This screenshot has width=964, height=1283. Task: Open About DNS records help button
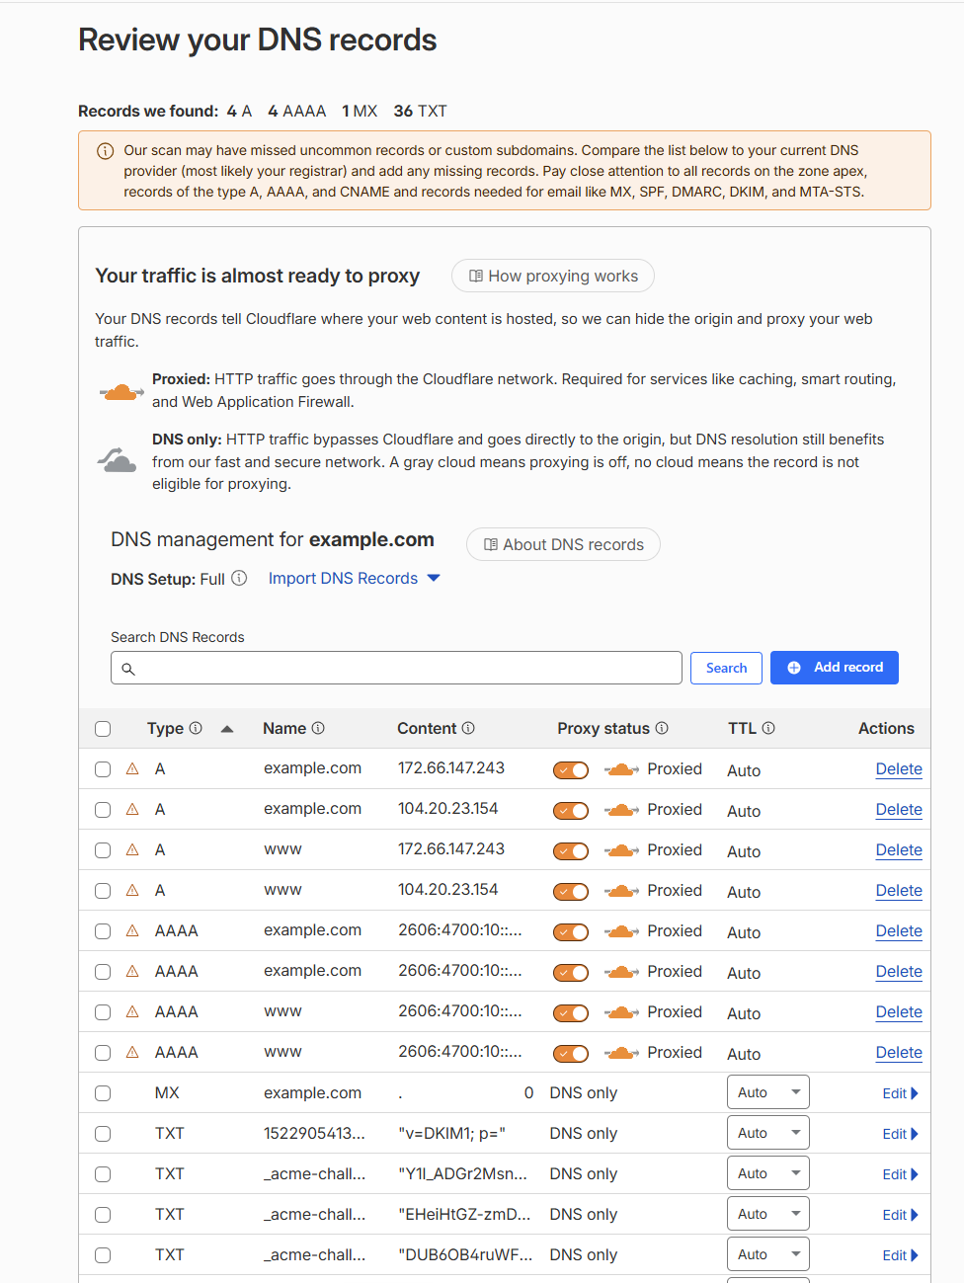(x=563, y=544)
